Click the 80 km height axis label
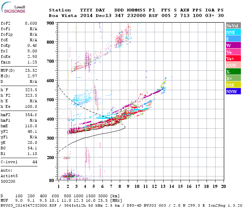The width and height of the screenshot is (243, 208). (51, 181)
